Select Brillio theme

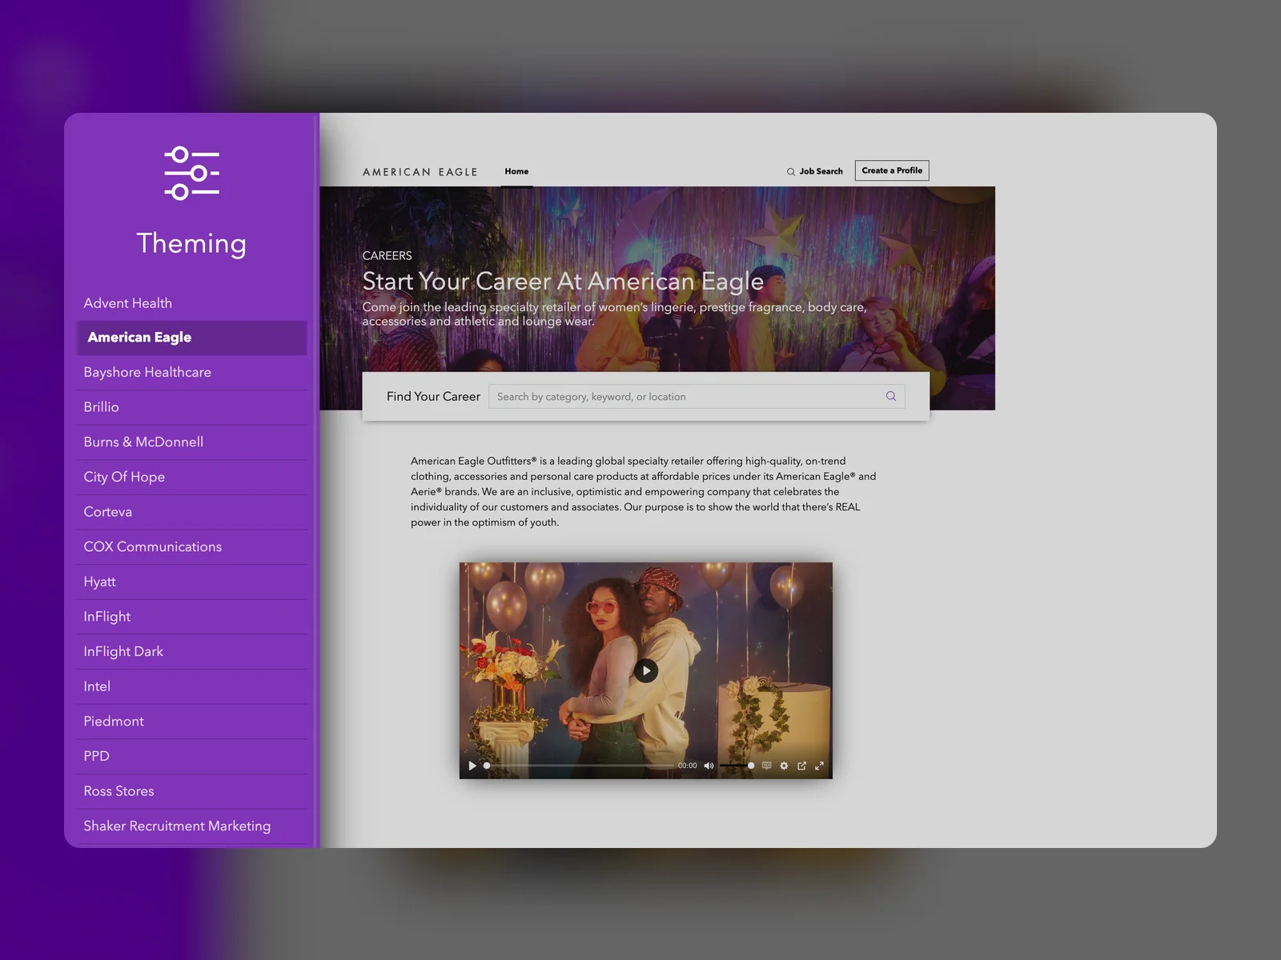[x=191, y=407]
